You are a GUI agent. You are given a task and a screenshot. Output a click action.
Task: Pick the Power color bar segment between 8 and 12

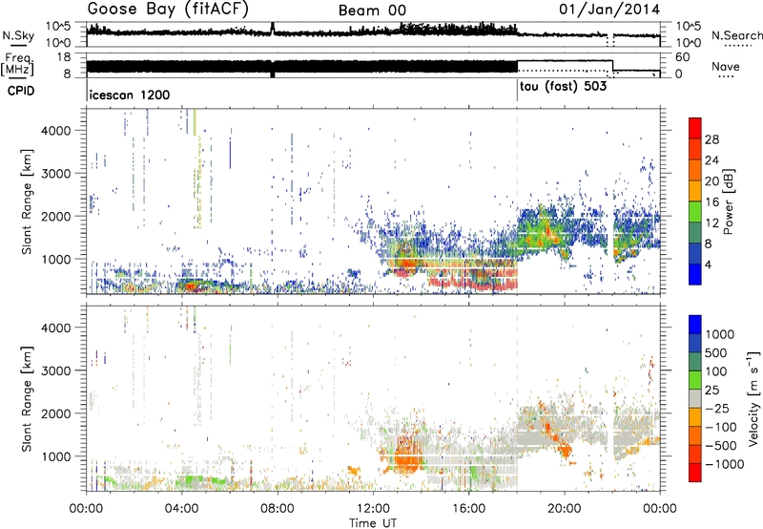(695, 233)
